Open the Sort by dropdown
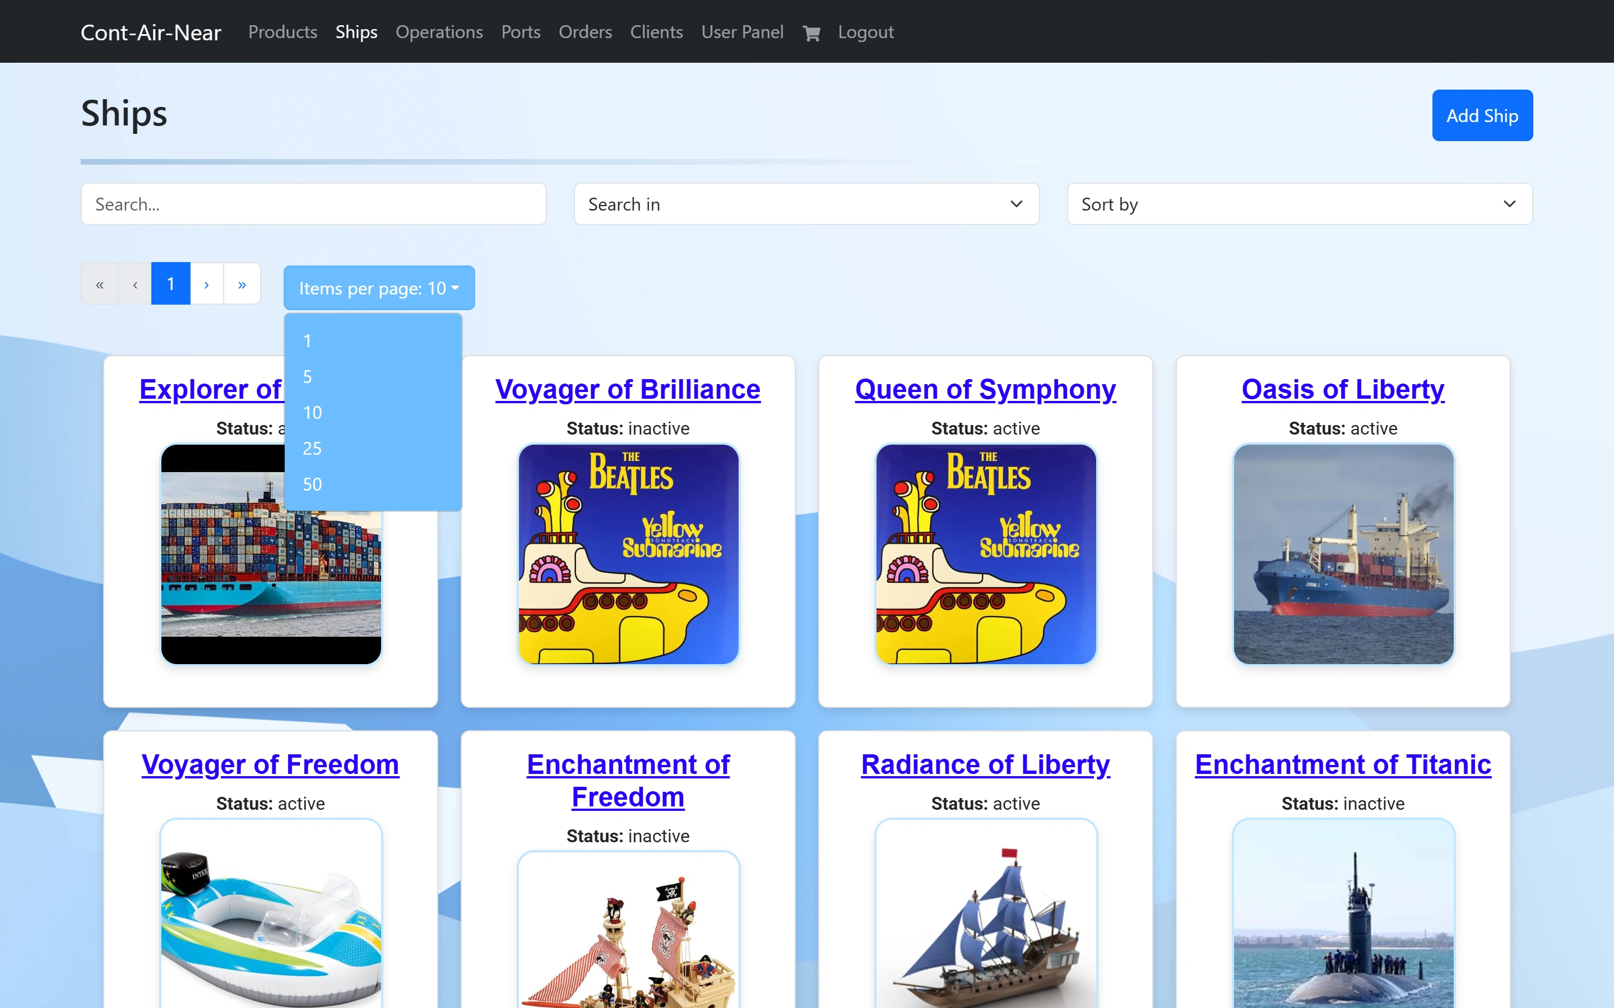Image resolution: width=1614 pixels, height=1008 pixels. point(1299,204)
